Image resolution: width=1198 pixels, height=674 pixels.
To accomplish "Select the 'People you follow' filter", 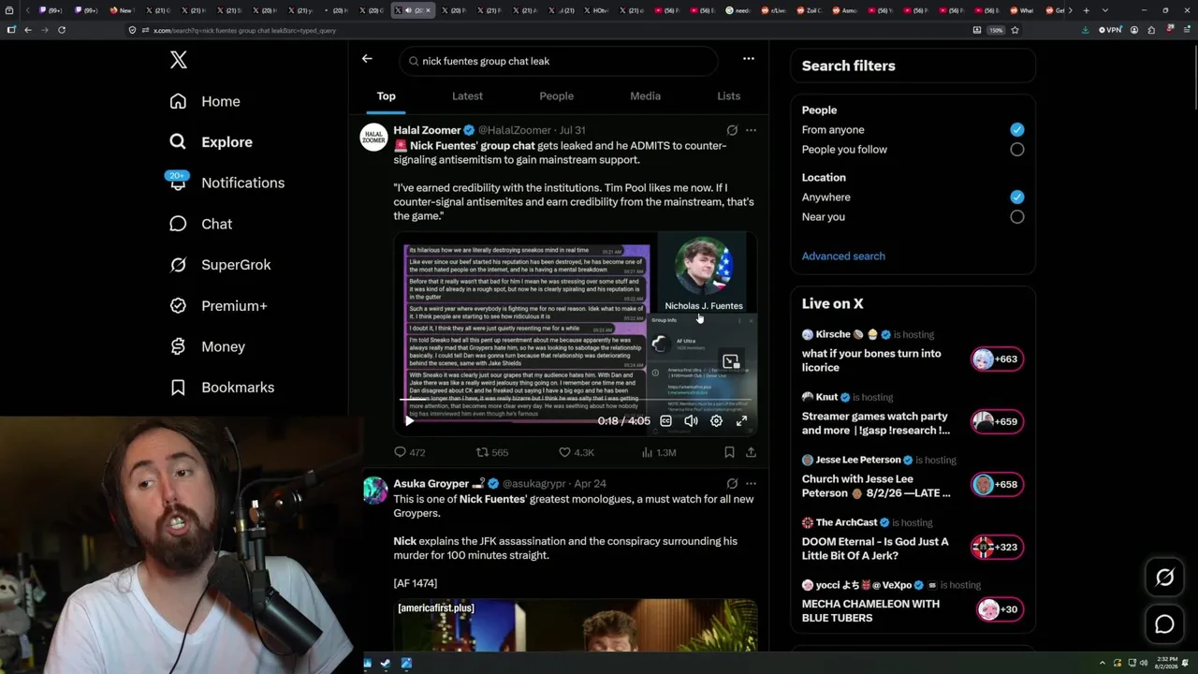I will pyautogui.click(x=1017, y=150).
